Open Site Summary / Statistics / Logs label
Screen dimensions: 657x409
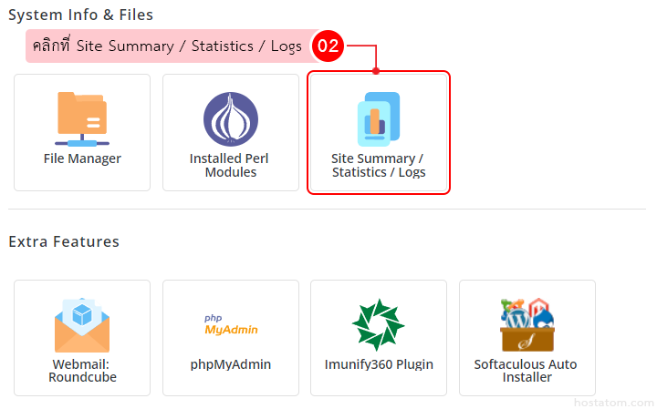point(378,165)
